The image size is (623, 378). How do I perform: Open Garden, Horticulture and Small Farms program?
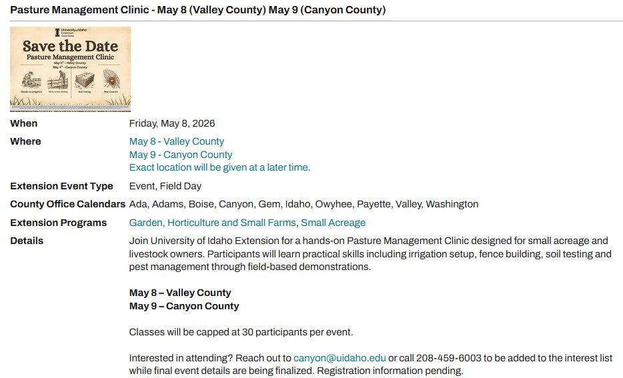coord(213,223)
